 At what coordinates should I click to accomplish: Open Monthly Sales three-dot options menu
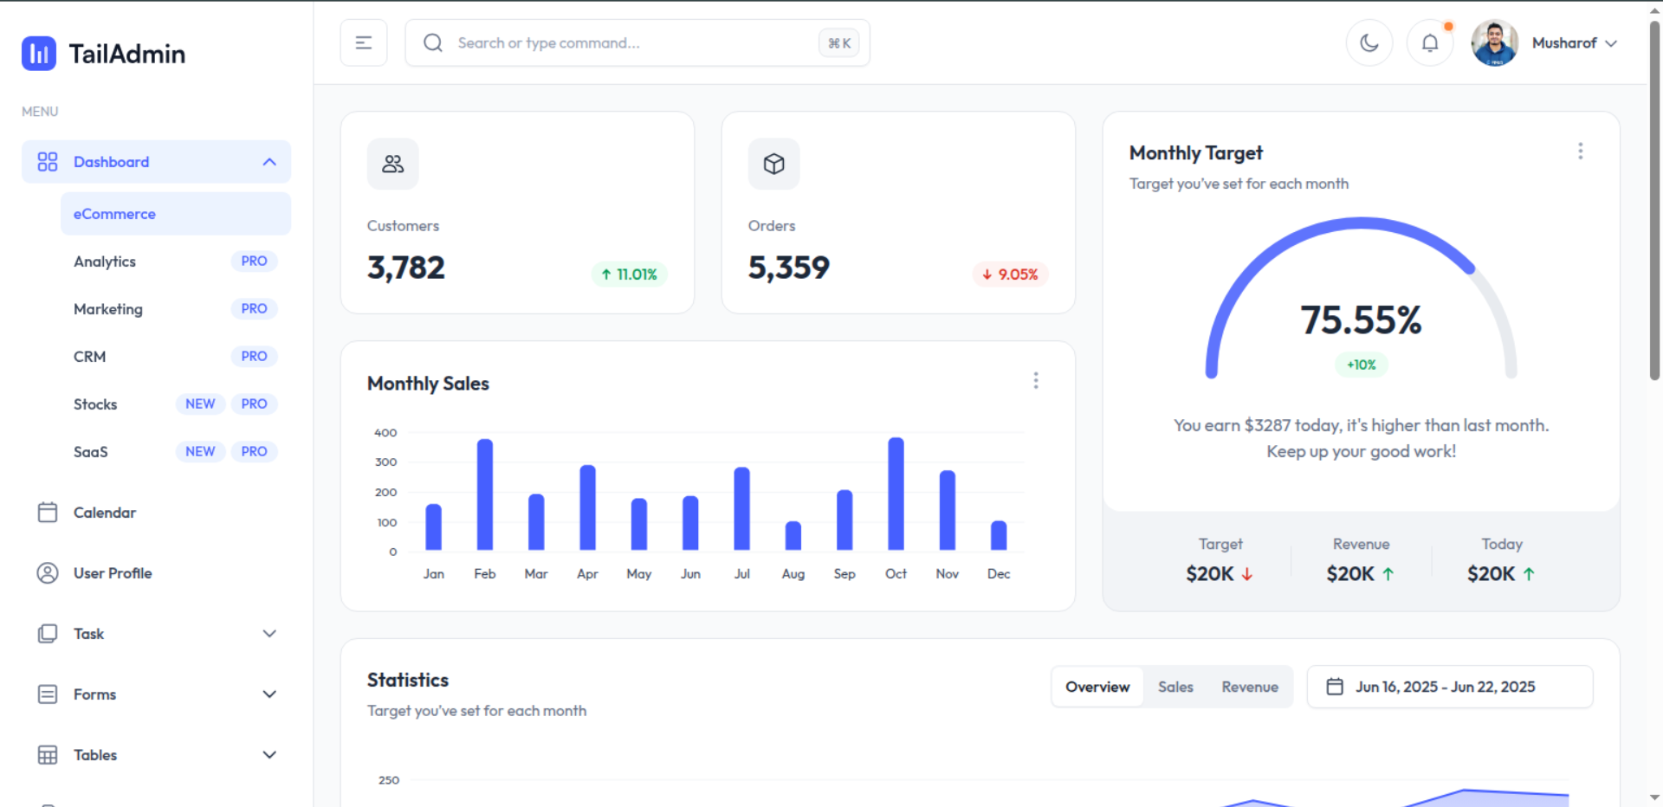(x=1035, y=381)
